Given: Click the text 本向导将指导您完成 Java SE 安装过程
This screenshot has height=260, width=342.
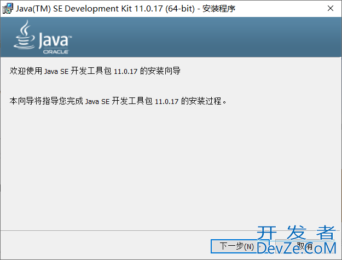Looking at the screenshot, I should tap(118, 101).
